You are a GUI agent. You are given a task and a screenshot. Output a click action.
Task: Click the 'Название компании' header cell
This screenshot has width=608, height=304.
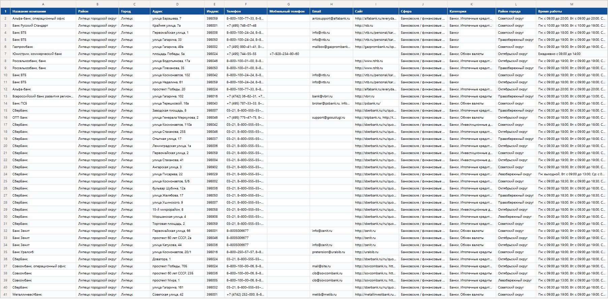[x=43, y=11]
